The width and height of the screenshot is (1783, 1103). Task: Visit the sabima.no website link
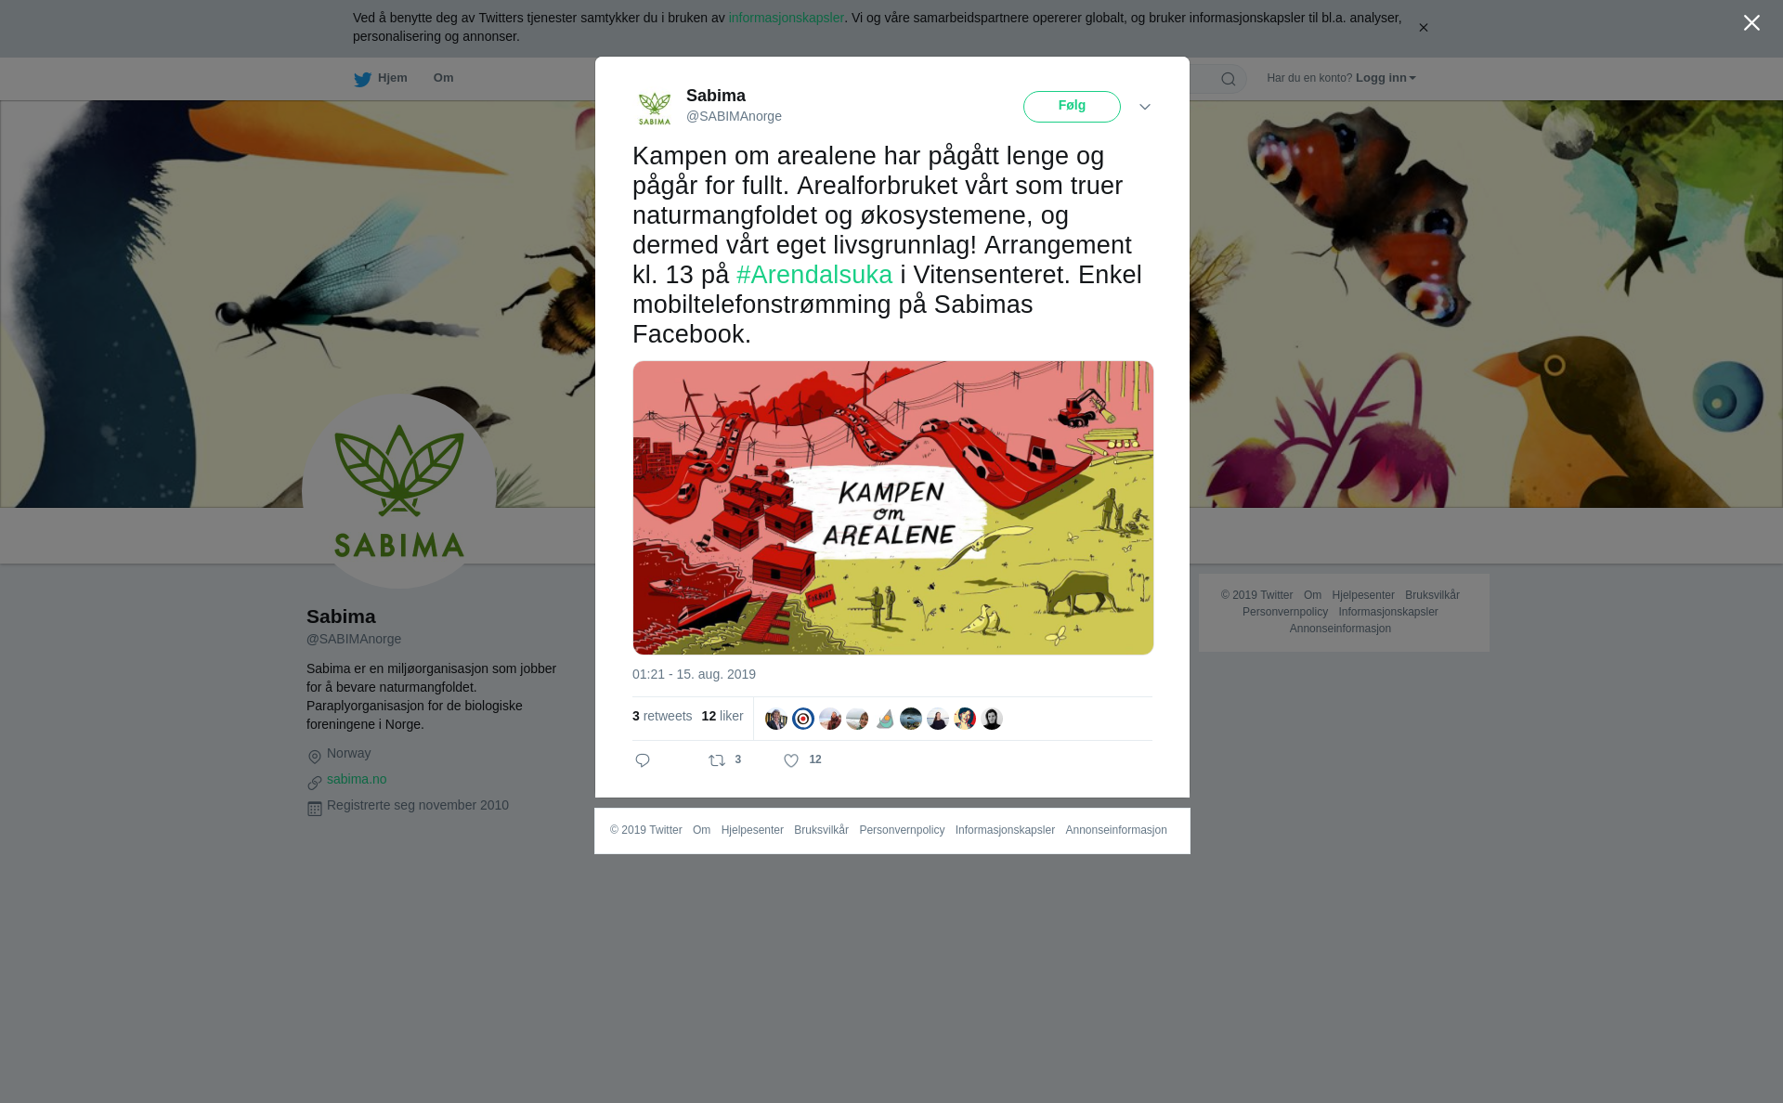(x=357, y=779)
